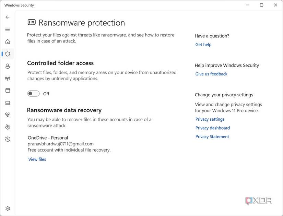283x216 pixels.
Task: Open Firewall & network protection icon
Action: pyautogui.click(x=8, y=79)
